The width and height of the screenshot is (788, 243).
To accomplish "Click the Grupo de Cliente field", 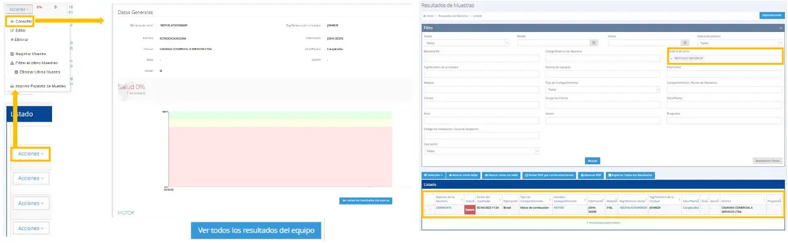I will (x=604, y=105).
